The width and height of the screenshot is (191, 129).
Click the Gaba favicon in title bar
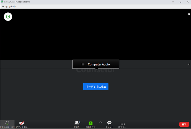(2, 2)
